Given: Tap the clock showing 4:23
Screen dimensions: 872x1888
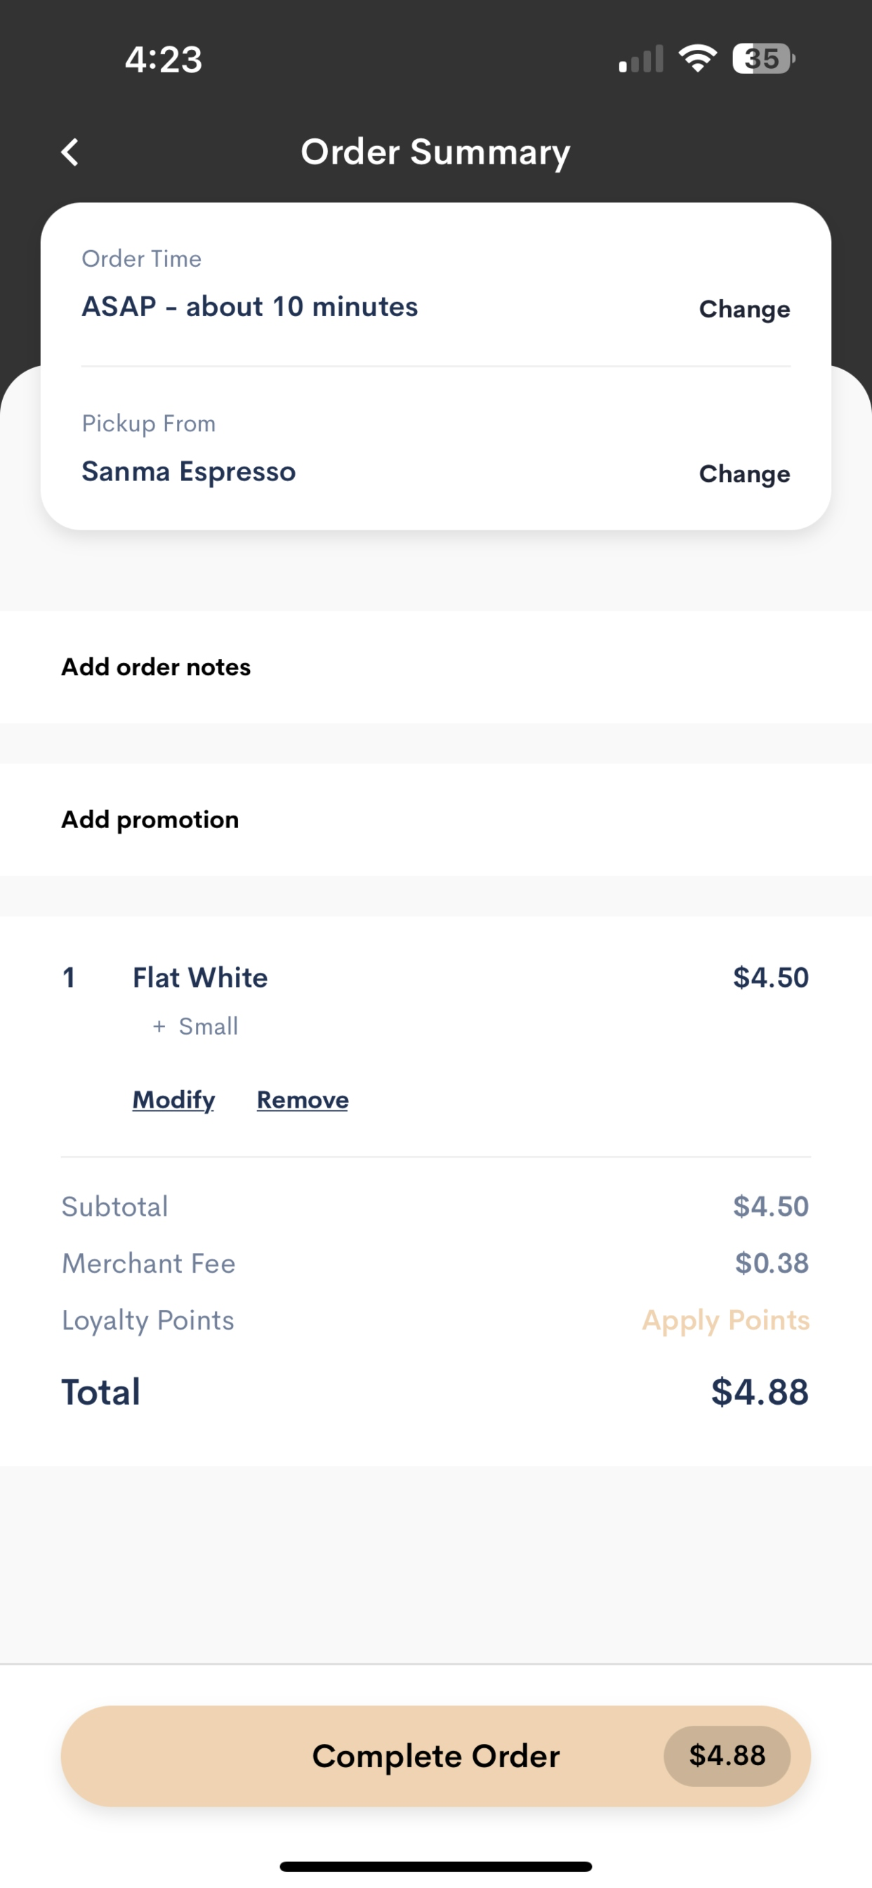Looking at the screenshot, I should click(x=164, y=60).
